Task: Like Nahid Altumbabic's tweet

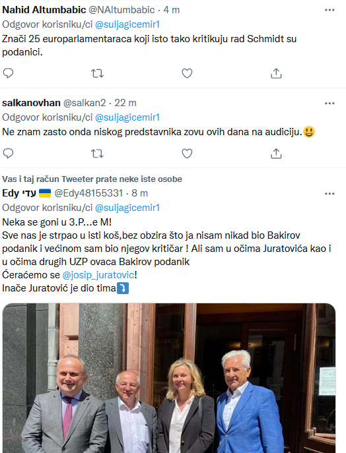Action: (x=187, y=73)
